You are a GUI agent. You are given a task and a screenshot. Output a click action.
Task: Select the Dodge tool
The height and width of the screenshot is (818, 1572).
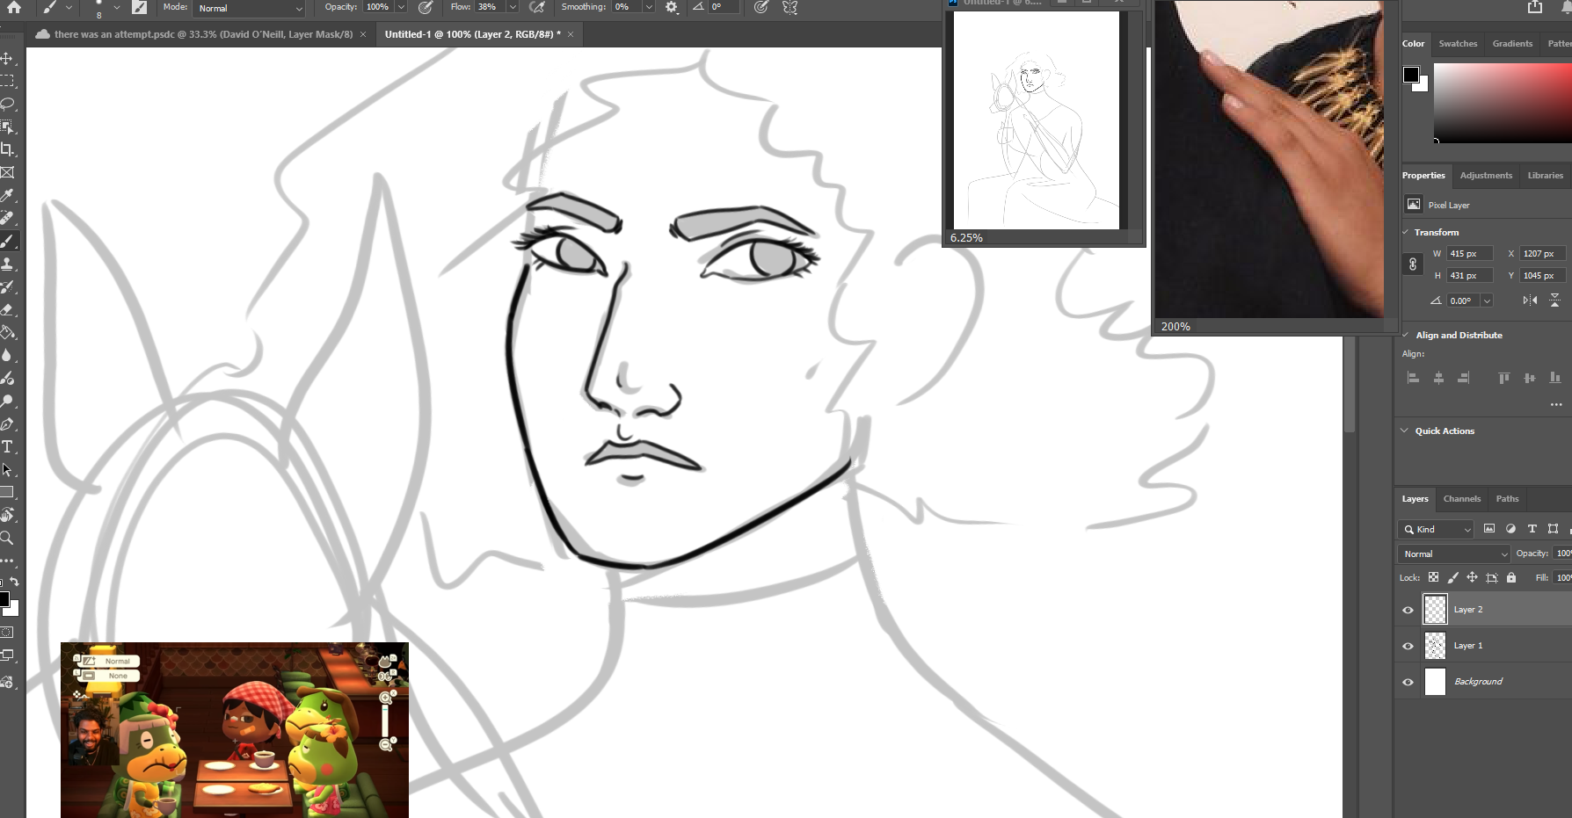point(7,401)
